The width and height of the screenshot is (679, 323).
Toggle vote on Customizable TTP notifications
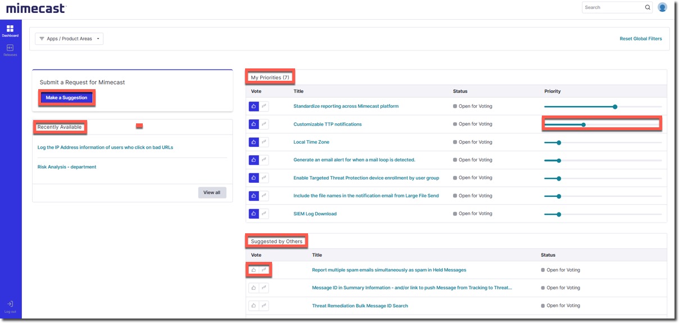click(x=254, y=124)
